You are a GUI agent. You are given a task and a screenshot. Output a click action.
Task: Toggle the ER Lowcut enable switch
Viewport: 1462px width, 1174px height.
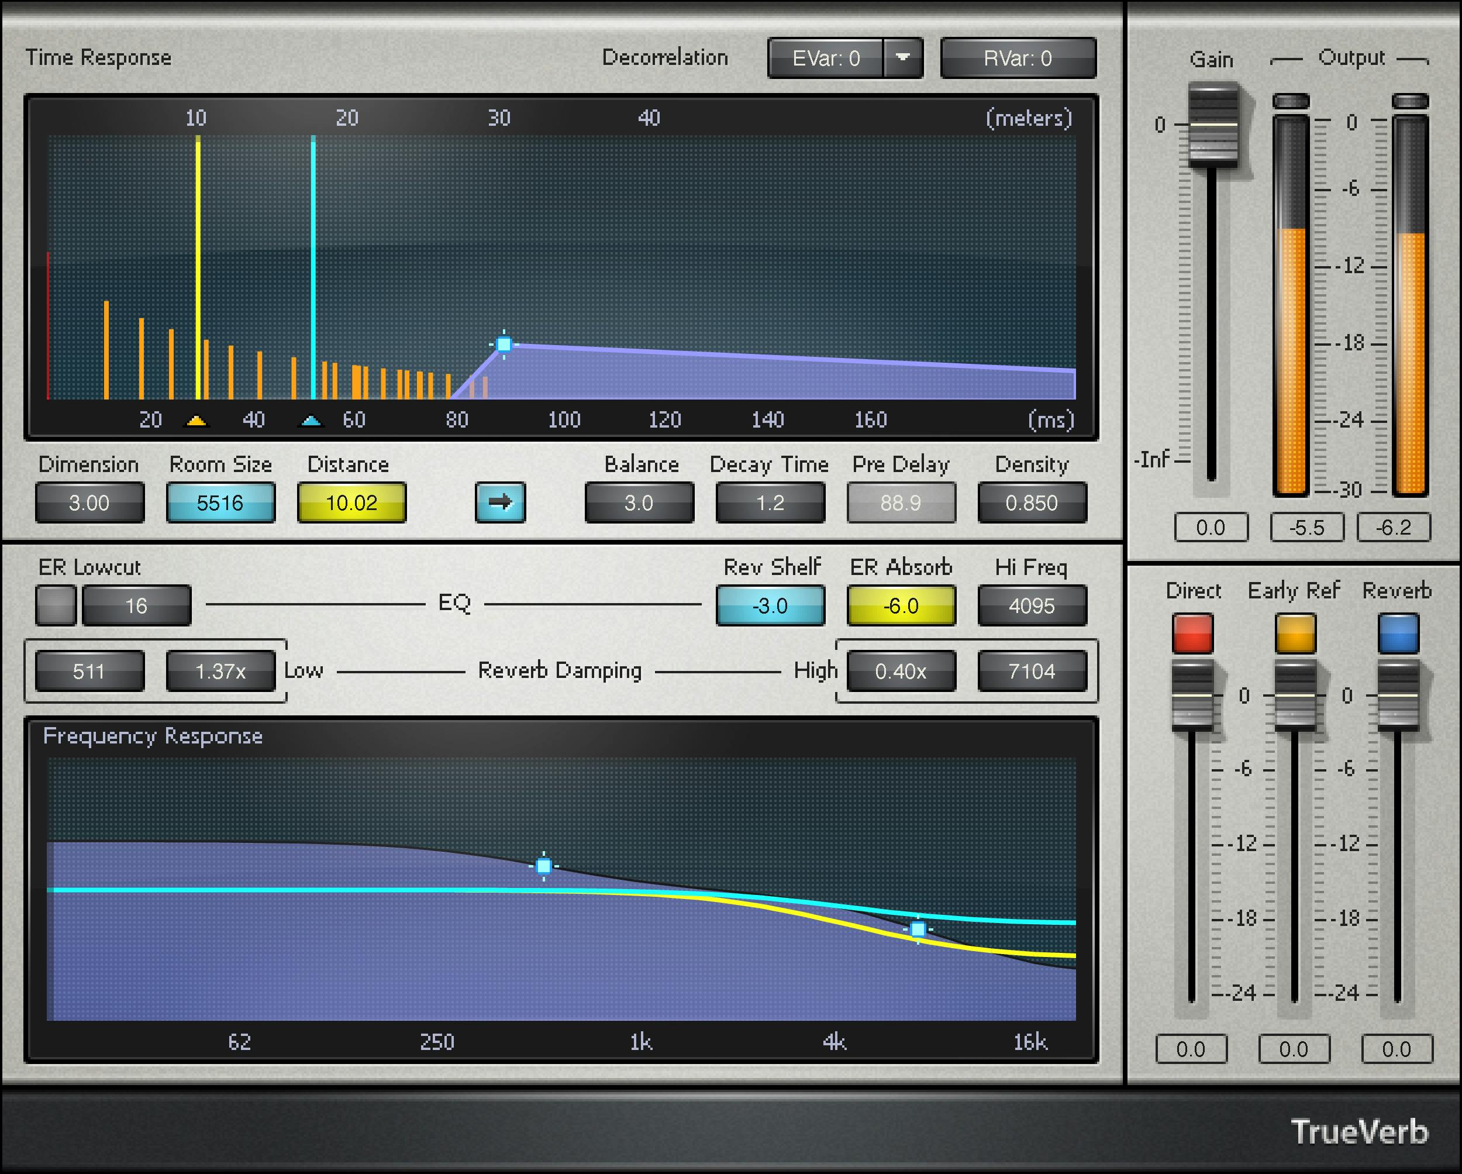(56, 604)
